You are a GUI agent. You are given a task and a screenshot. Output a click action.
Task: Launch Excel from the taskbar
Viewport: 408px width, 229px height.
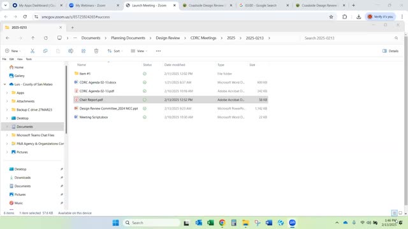[210, 223]
